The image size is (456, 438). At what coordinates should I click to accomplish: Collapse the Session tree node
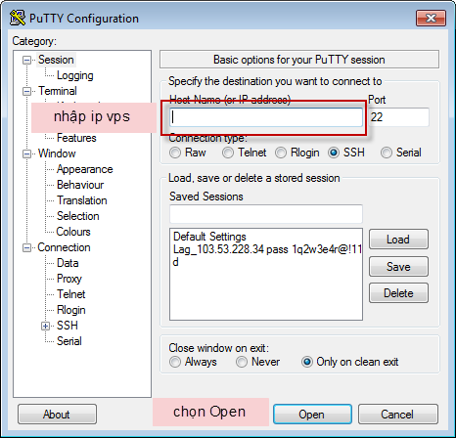pyautogui.click(x=26, y=60)
